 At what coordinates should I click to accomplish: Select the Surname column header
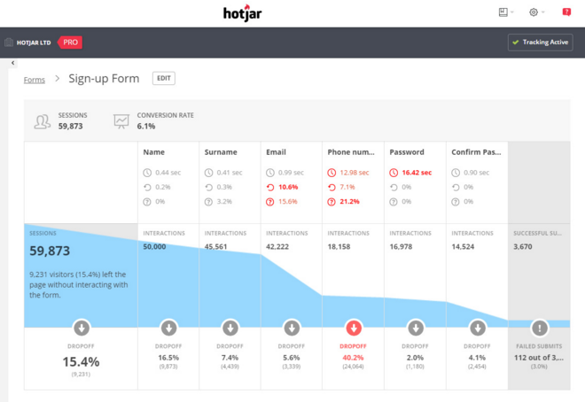click(x=221, y=152)
